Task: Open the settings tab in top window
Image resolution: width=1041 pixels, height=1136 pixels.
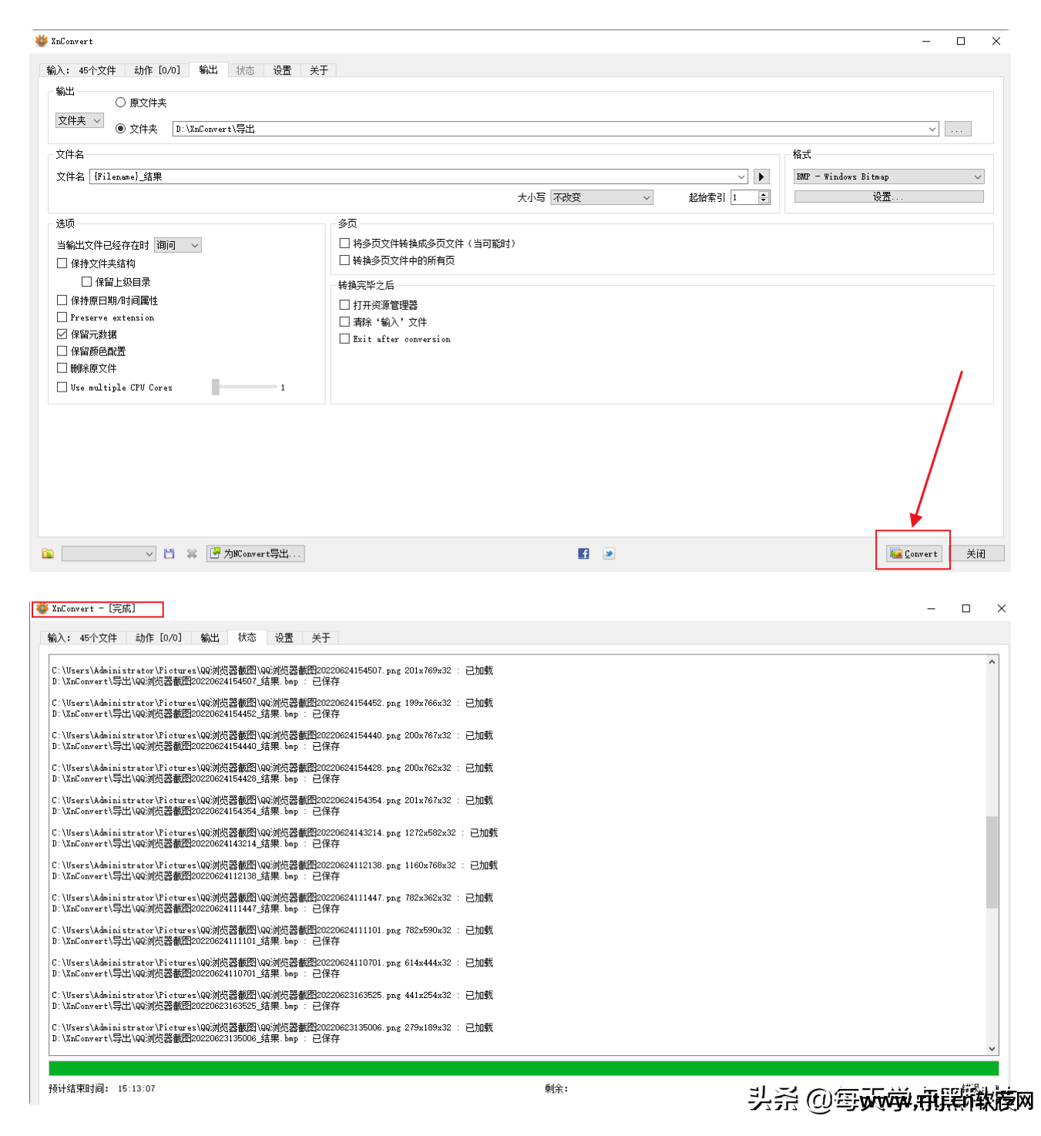Action: [x=282, y=70]
